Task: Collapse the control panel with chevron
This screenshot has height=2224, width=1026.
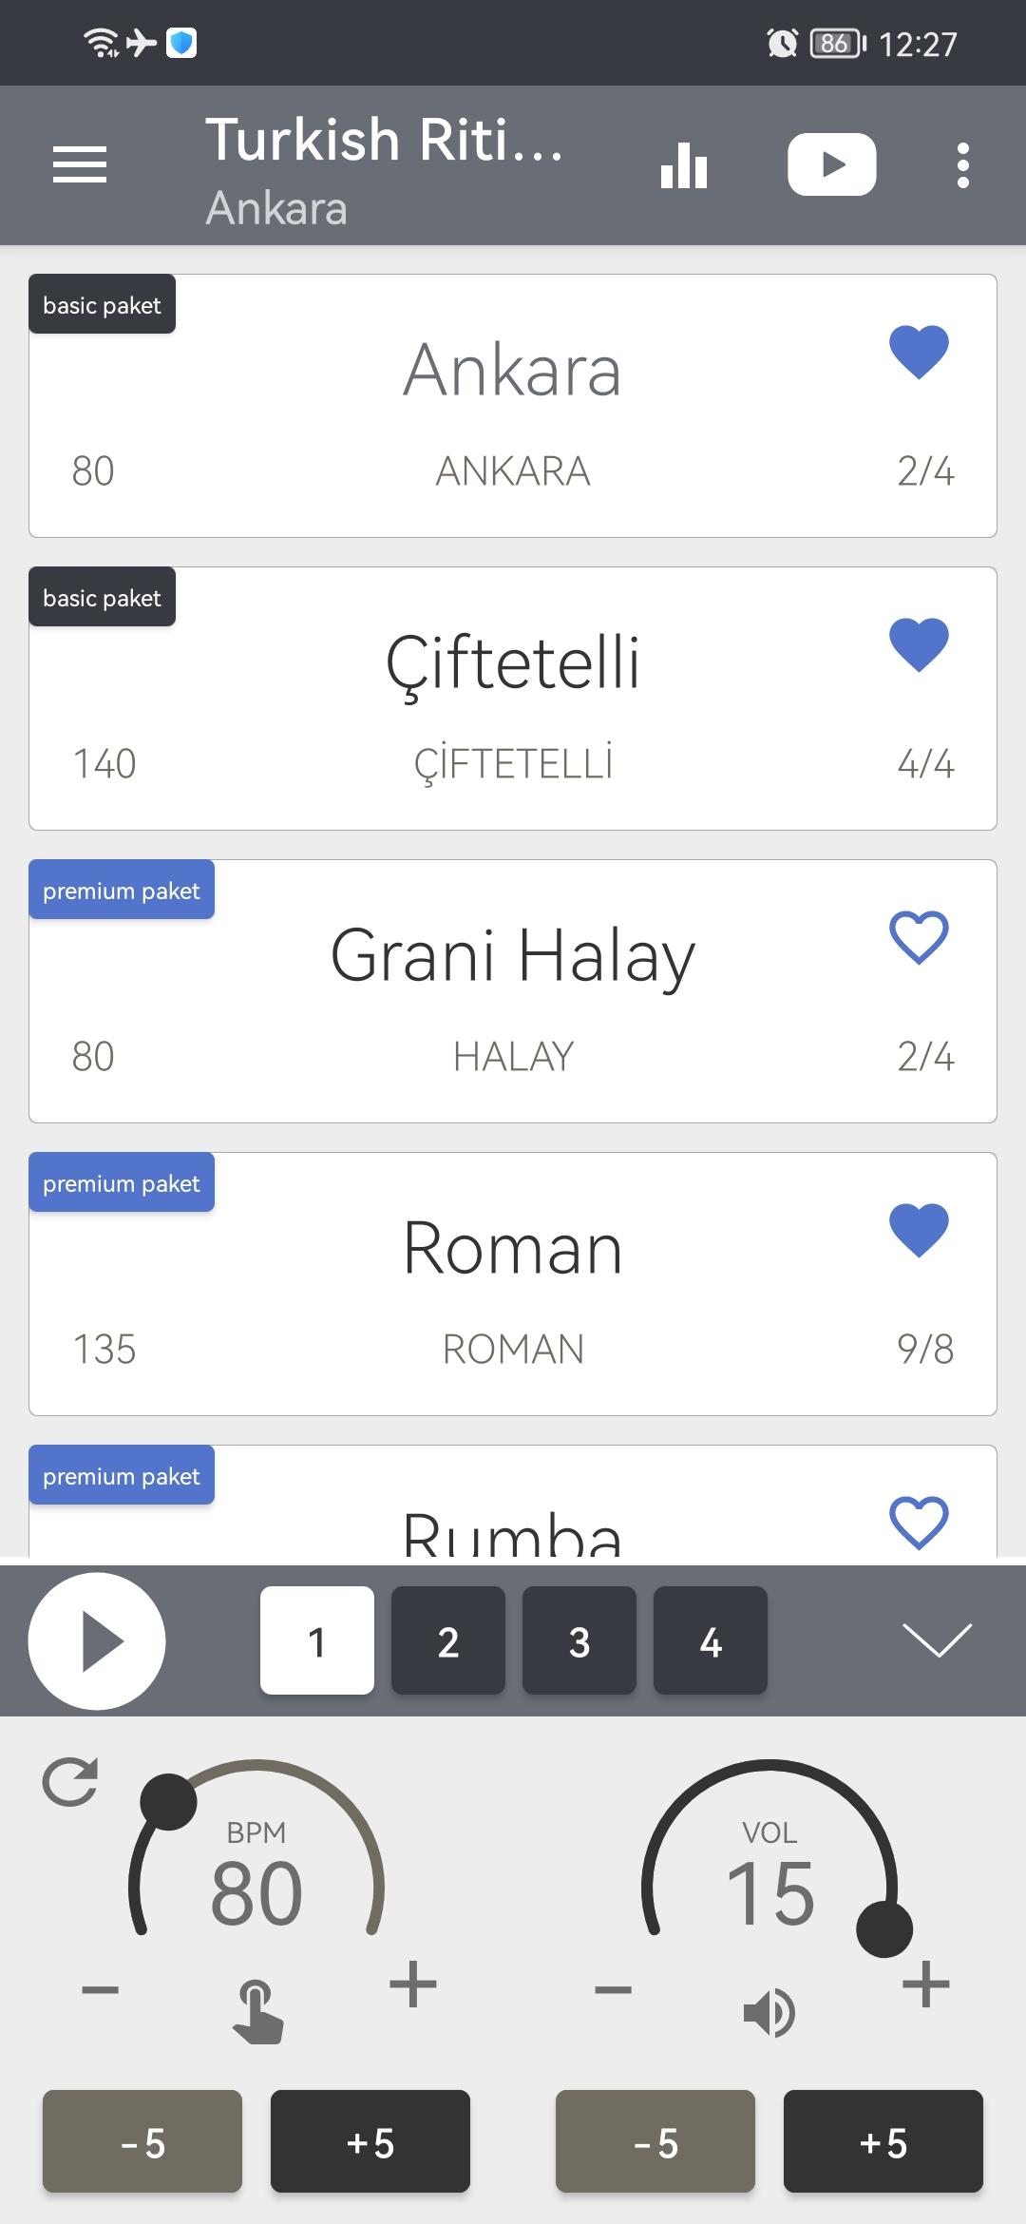Action: 937,1640
